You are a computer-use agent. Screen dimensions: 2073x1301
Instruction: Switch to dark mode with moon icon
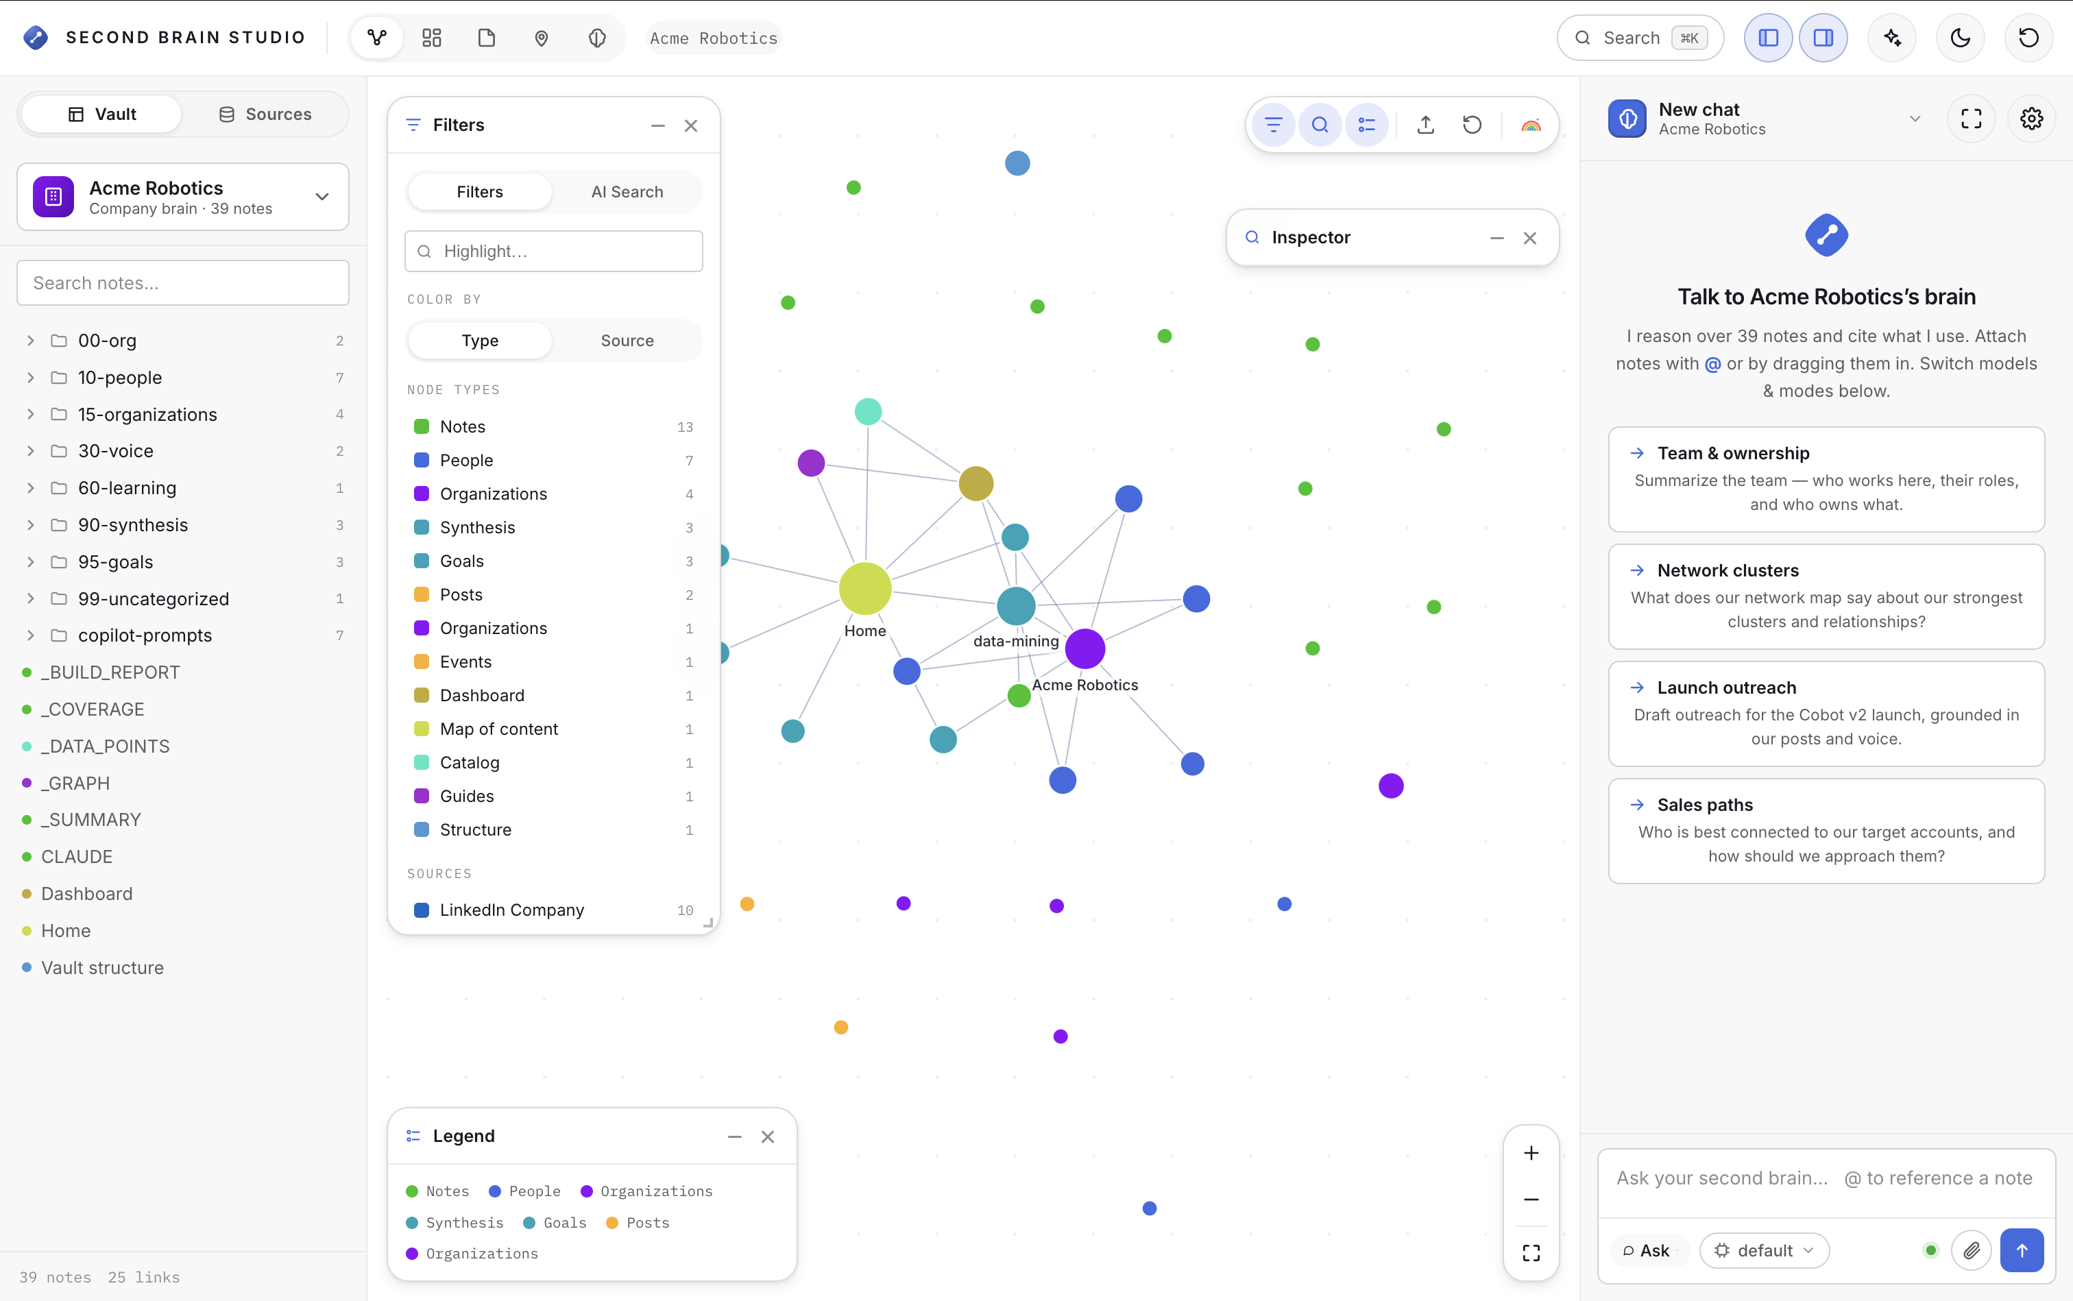coord(1961,38)
